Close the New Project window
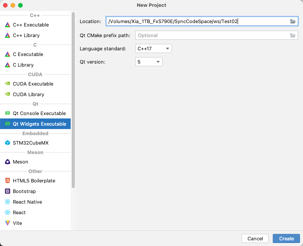The image size is (303, 246). [5, 5]
